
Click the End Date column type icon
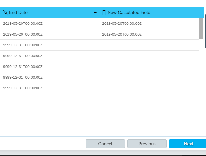tap(5, 12)
